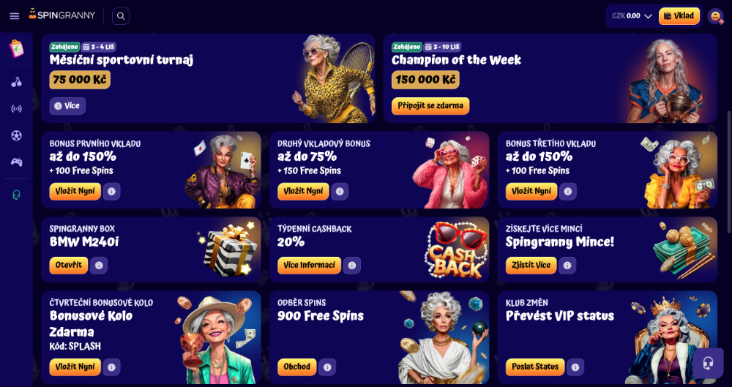Select the soccer ball sports icon
Viewport: 732px width, 387px height.
pos(16,136)
